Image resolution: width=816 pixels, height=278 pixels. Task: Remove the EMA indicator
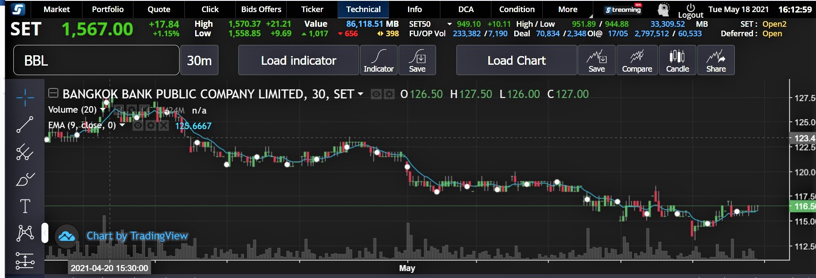(x=163, y=126)
